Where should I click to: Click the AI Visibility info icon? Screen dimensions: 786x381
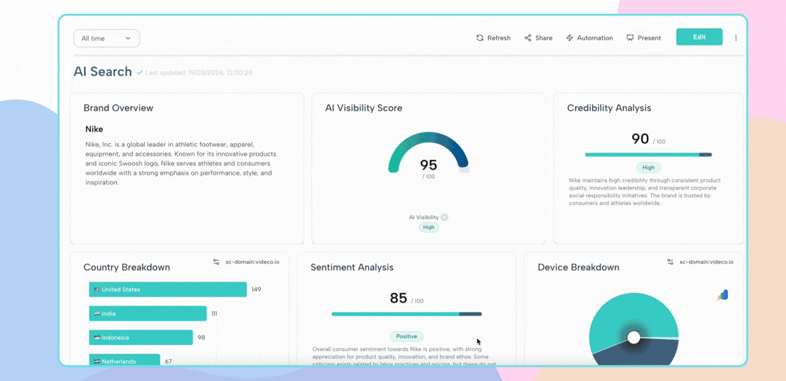tap(444, 217)
